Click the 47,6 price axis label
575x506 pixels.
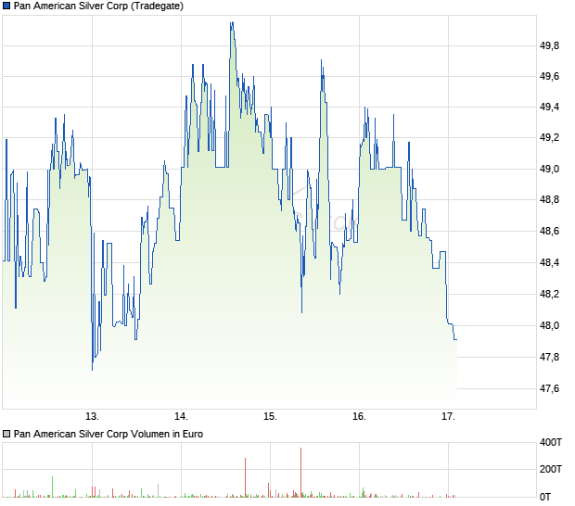tap(549, 388)
